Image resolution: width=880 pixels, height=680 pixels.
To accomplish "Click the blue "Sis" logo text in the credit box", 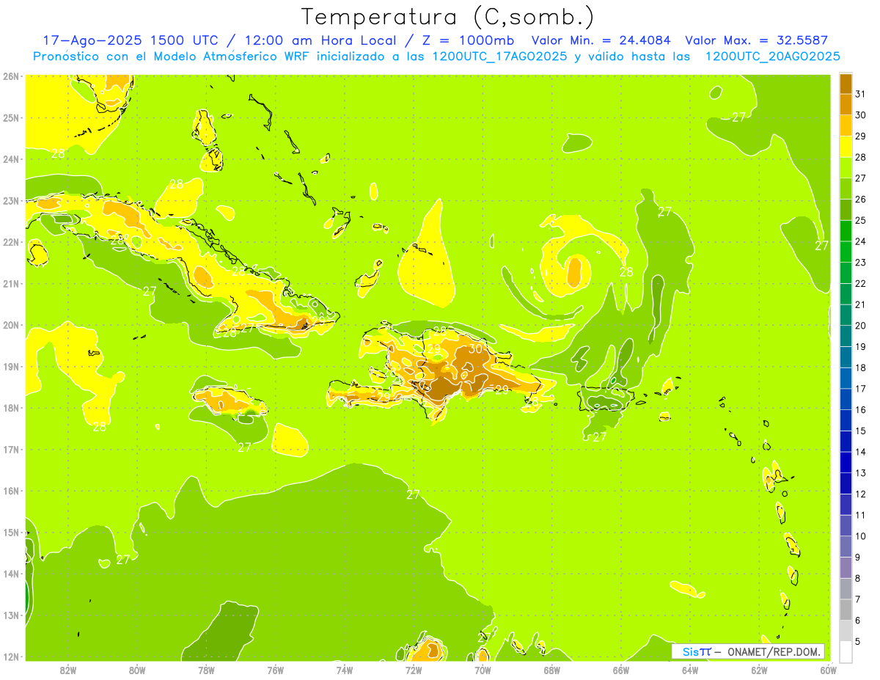I will [691, 651].
